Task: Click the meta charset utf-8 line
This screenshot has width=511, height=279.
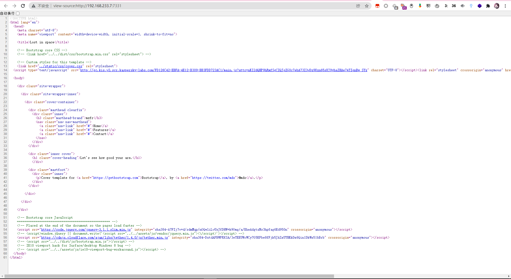Action: [x=38, y=30]
